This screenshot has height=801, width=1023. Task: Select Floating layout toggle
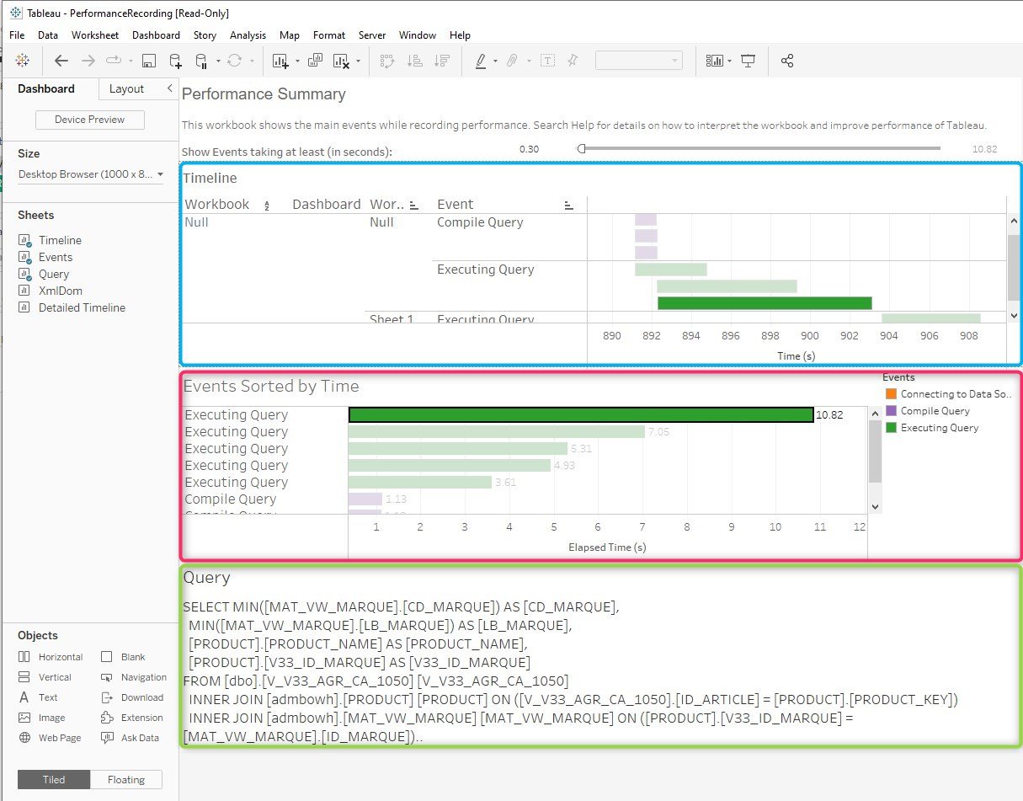click(126, 779)
